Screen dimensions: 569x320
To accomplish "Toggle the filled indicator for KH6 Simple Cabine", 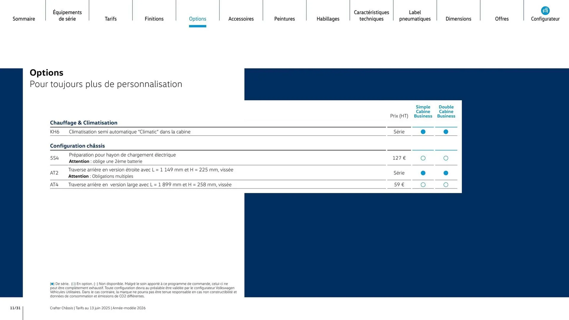I will click(x=423, y=132).
